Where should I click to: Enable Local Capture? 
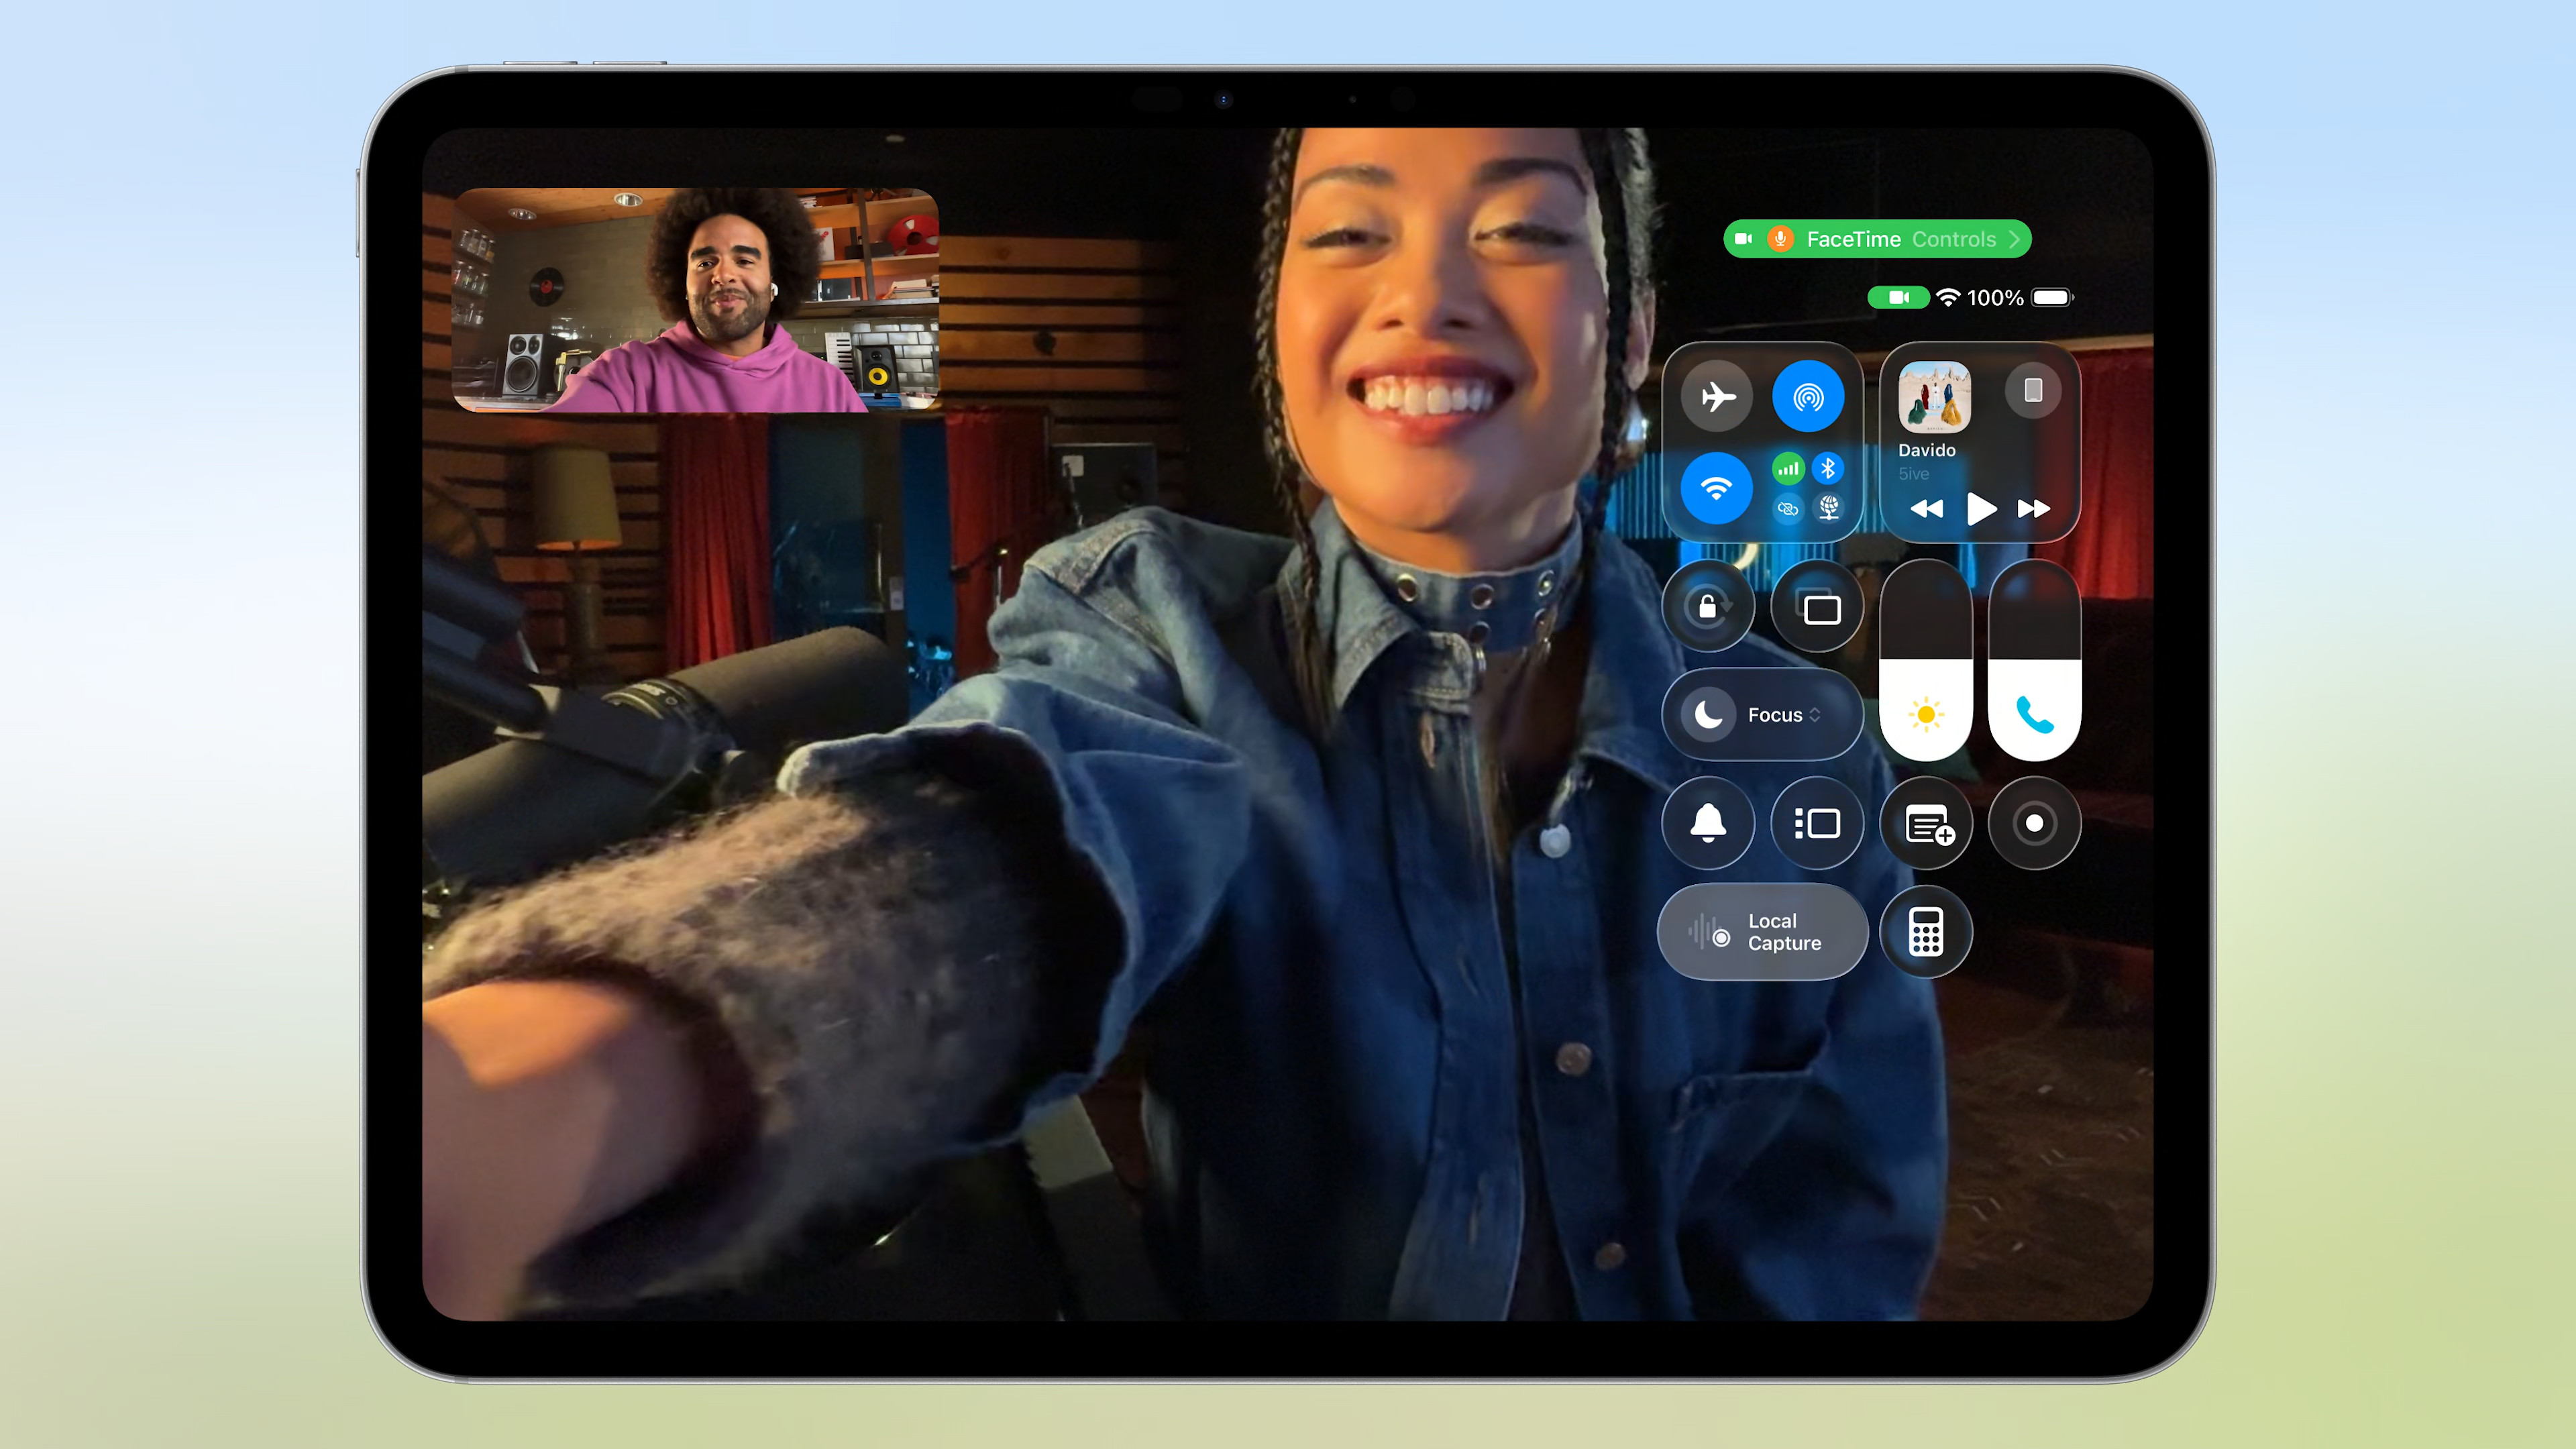1762,932
